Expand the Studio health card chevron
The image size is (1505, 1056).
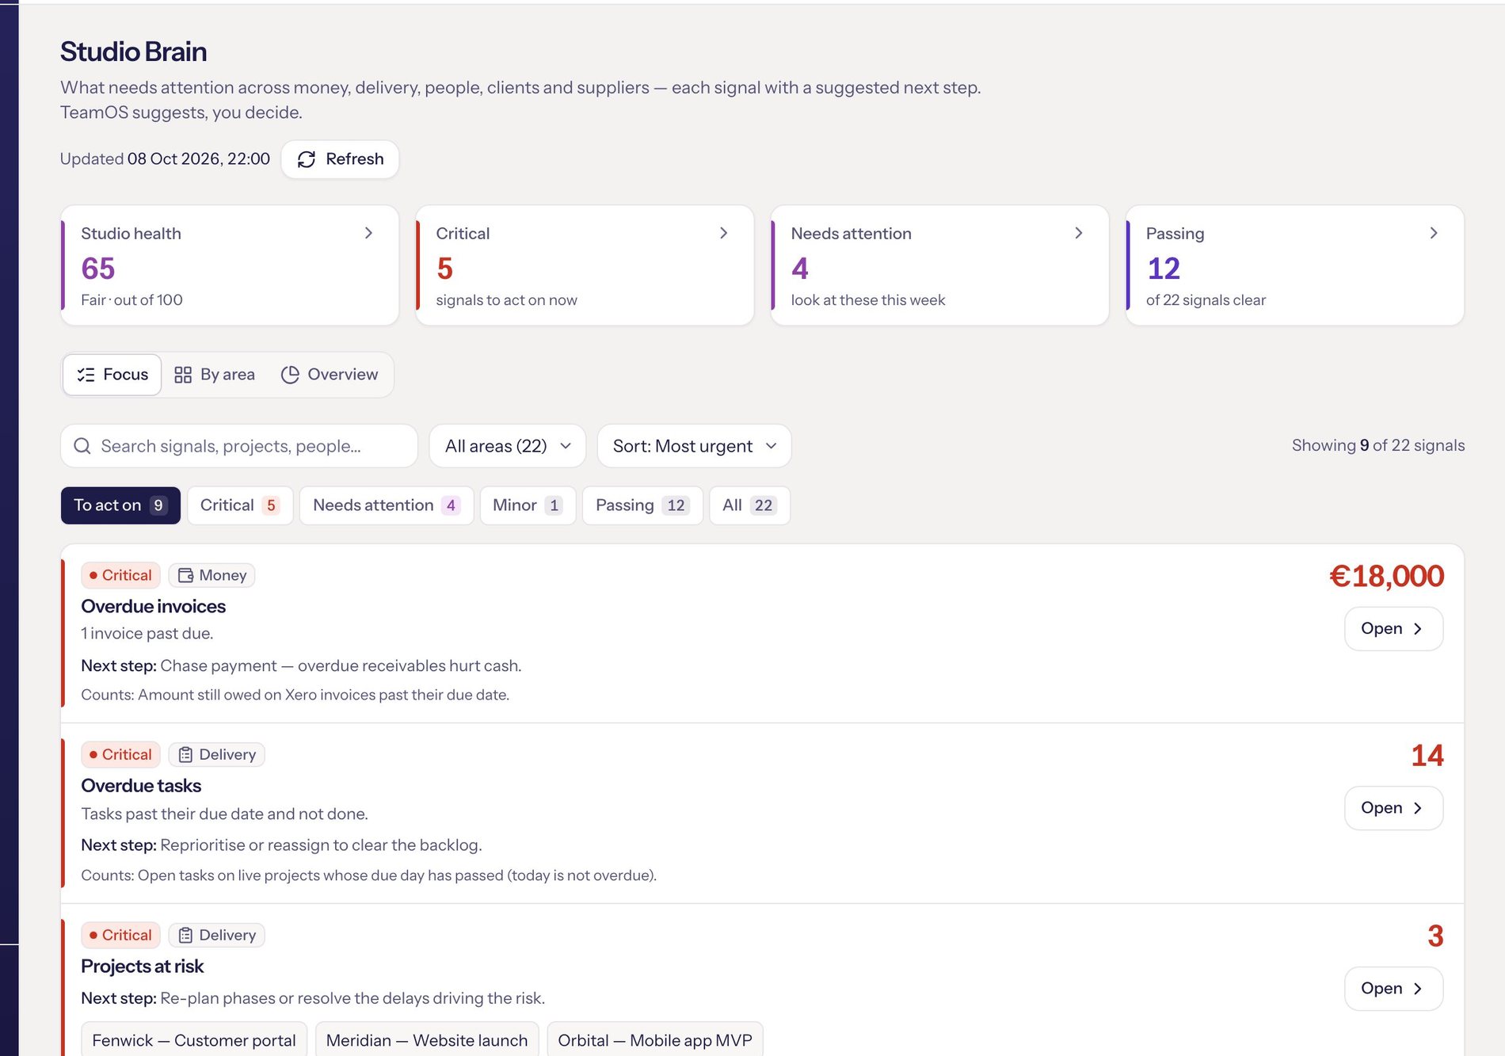click(368, 233)
